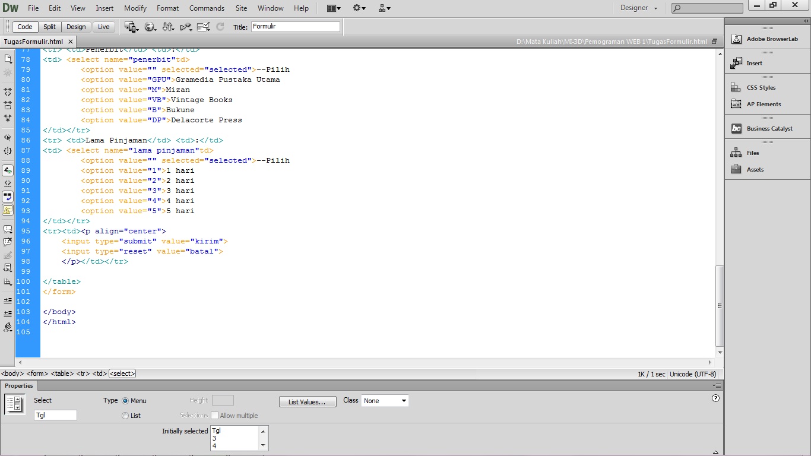Open Extend Dreamweaver gear dropdown

(x=359, y=8)
